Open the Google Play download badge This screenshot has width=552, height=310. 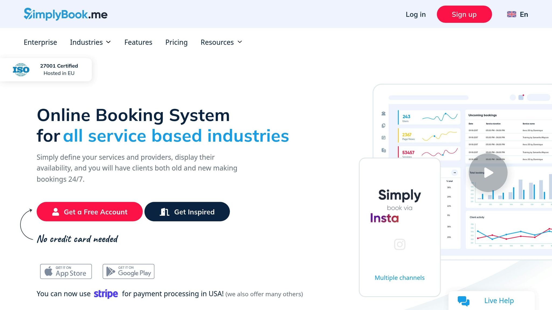coord(129,271)
